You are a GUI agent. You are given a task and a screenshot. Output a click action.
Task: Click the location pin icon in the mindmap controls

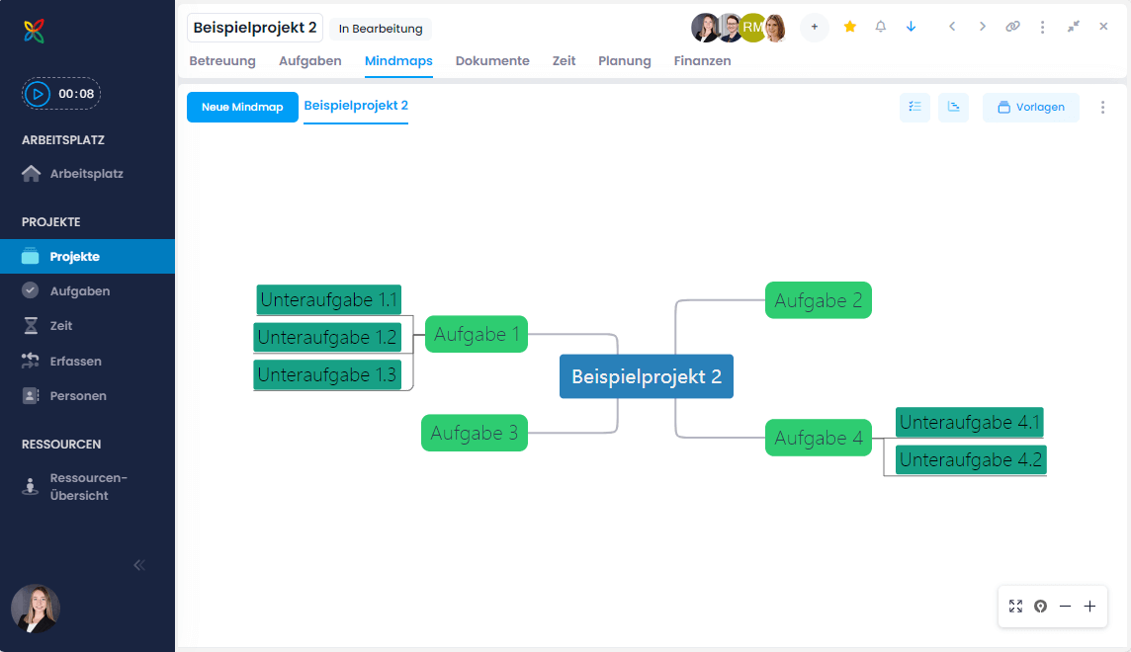[x=1040, y=606]
